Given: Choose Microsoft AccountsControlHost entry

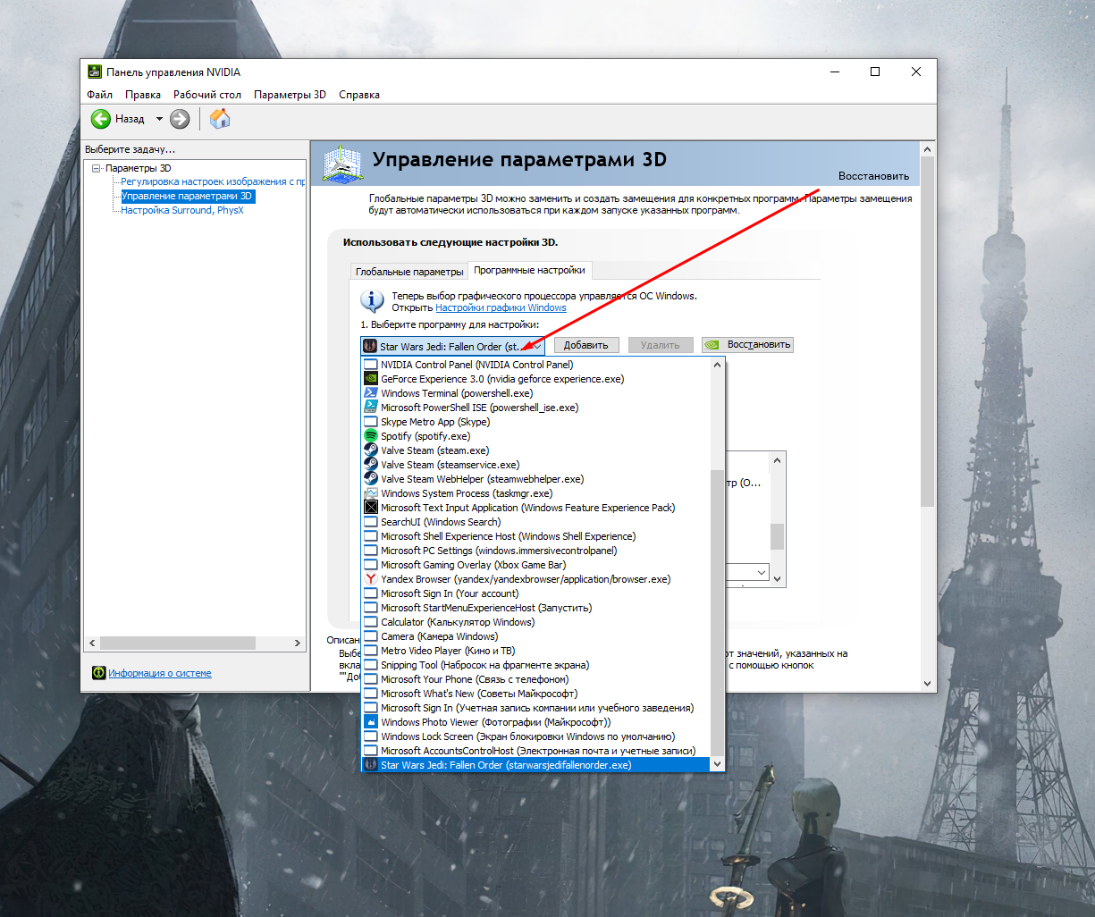Looking at the screenshot, I should click(535, 751).
